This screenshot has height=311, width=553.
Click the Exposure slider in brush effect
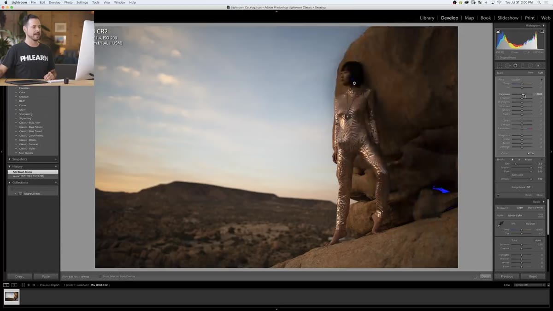tap(522, 94)
